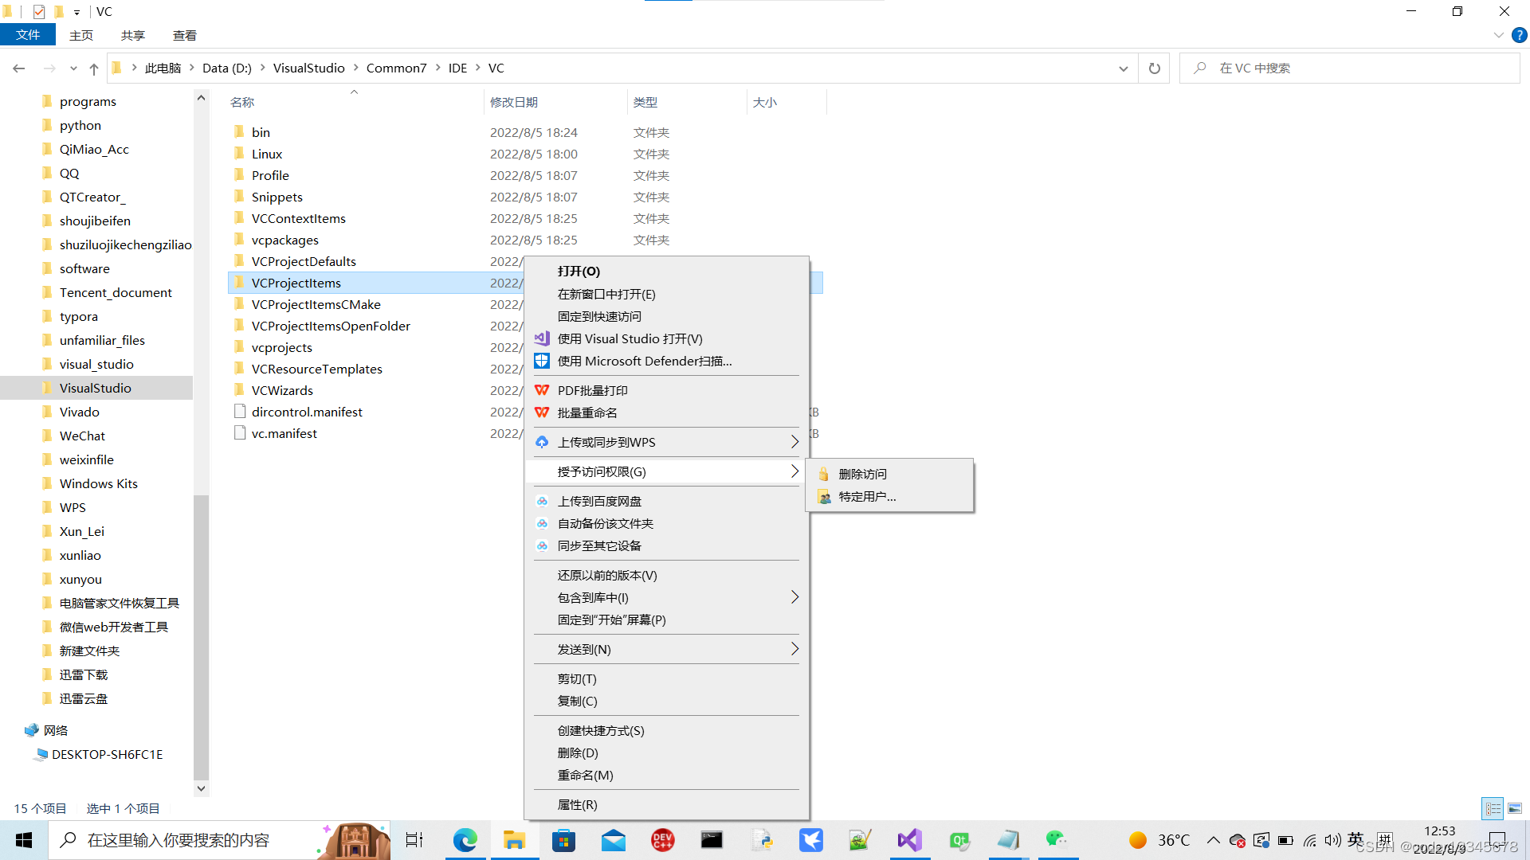
Task: Open Microsoft Edge from the taskbar
Action: 465,840
